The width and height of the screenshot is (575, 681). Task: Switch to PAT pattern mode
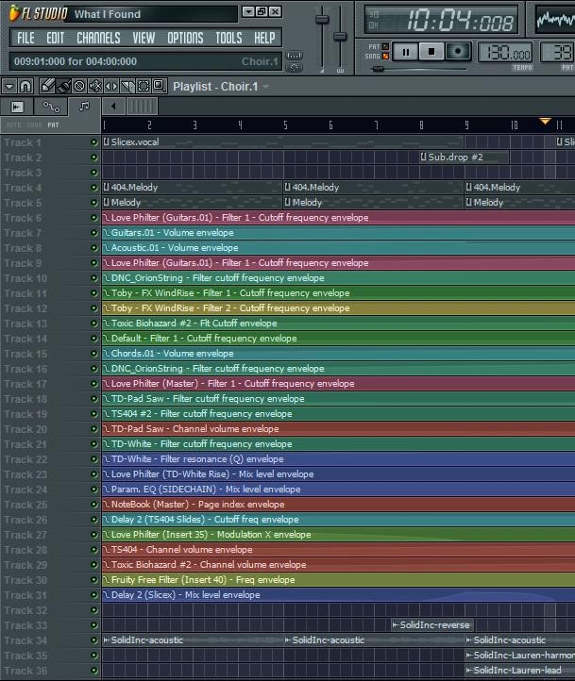[385, 46]
